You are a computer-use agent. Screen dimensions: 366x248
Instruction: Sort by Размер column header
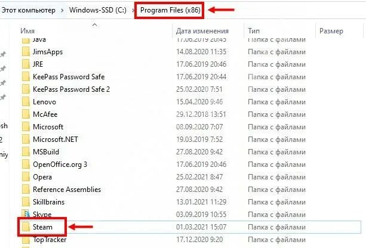click(331, 31)
